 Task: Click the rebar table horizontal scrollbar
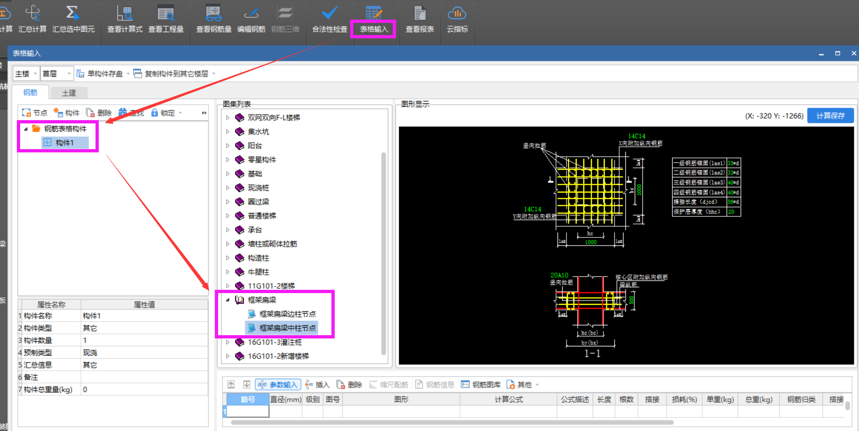tap(452, 422)
